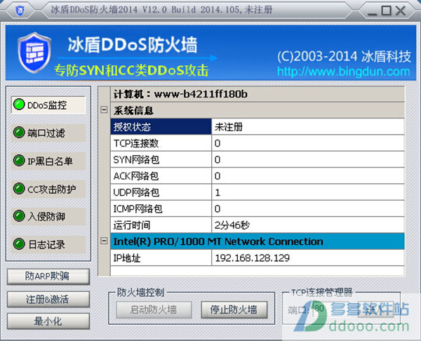
Task: Open the IP黑白名单 section
Action: (48, 161)
